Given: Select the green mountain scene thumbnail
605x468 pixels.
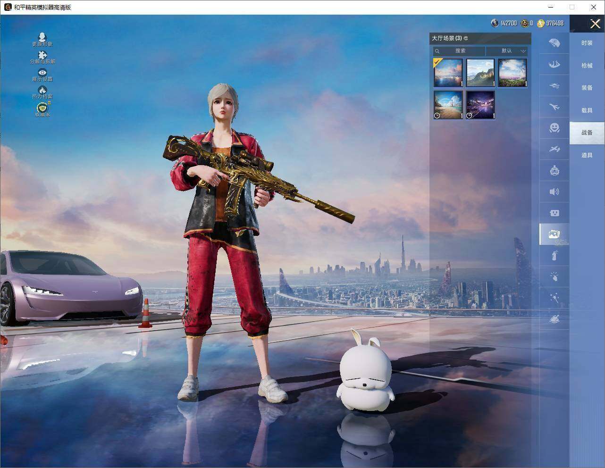Looking at the screenshot, I should pyautogui.click(x=480, y=73).
